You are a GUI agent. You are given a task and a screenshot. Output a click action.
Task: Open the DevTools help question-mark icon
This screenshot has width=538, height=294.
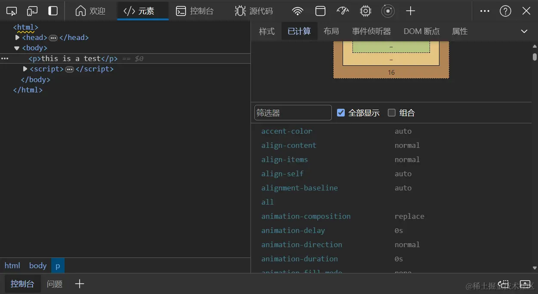pos(505,11)
